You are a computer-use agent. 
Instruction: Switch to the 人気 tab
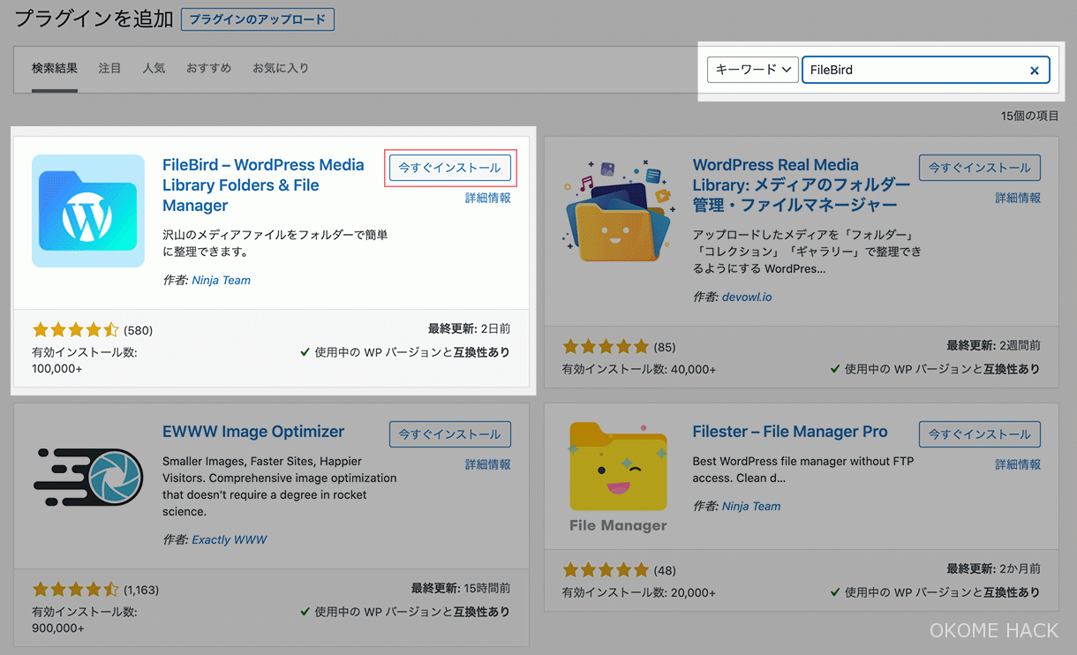pyautogui.click(x=154, y=68)
